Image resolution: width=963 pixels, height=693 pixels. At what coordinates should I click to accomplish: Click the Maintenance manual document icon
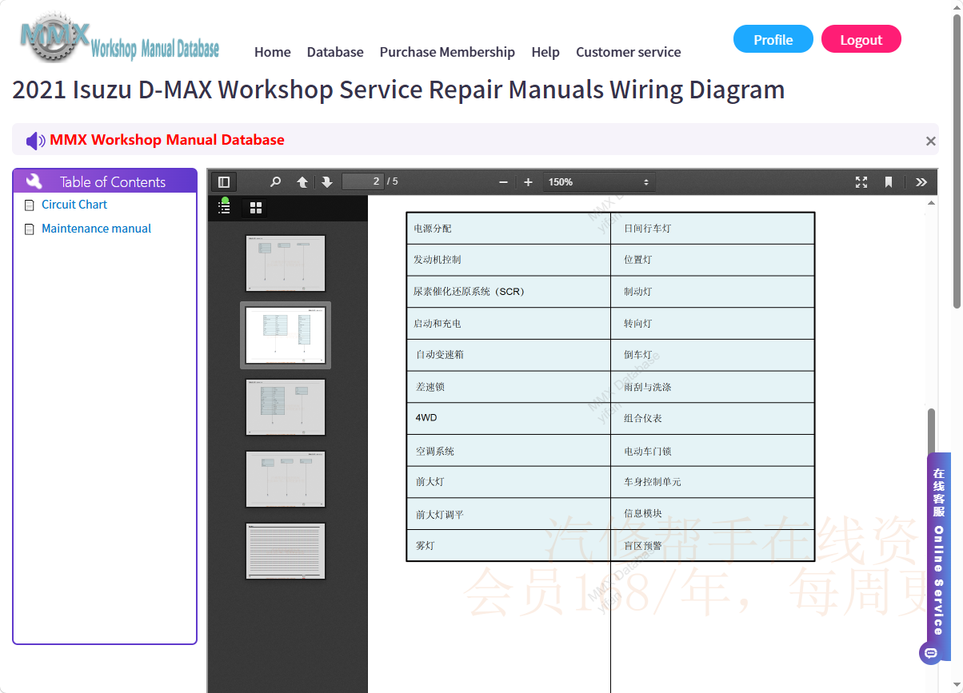coord(30,229)
